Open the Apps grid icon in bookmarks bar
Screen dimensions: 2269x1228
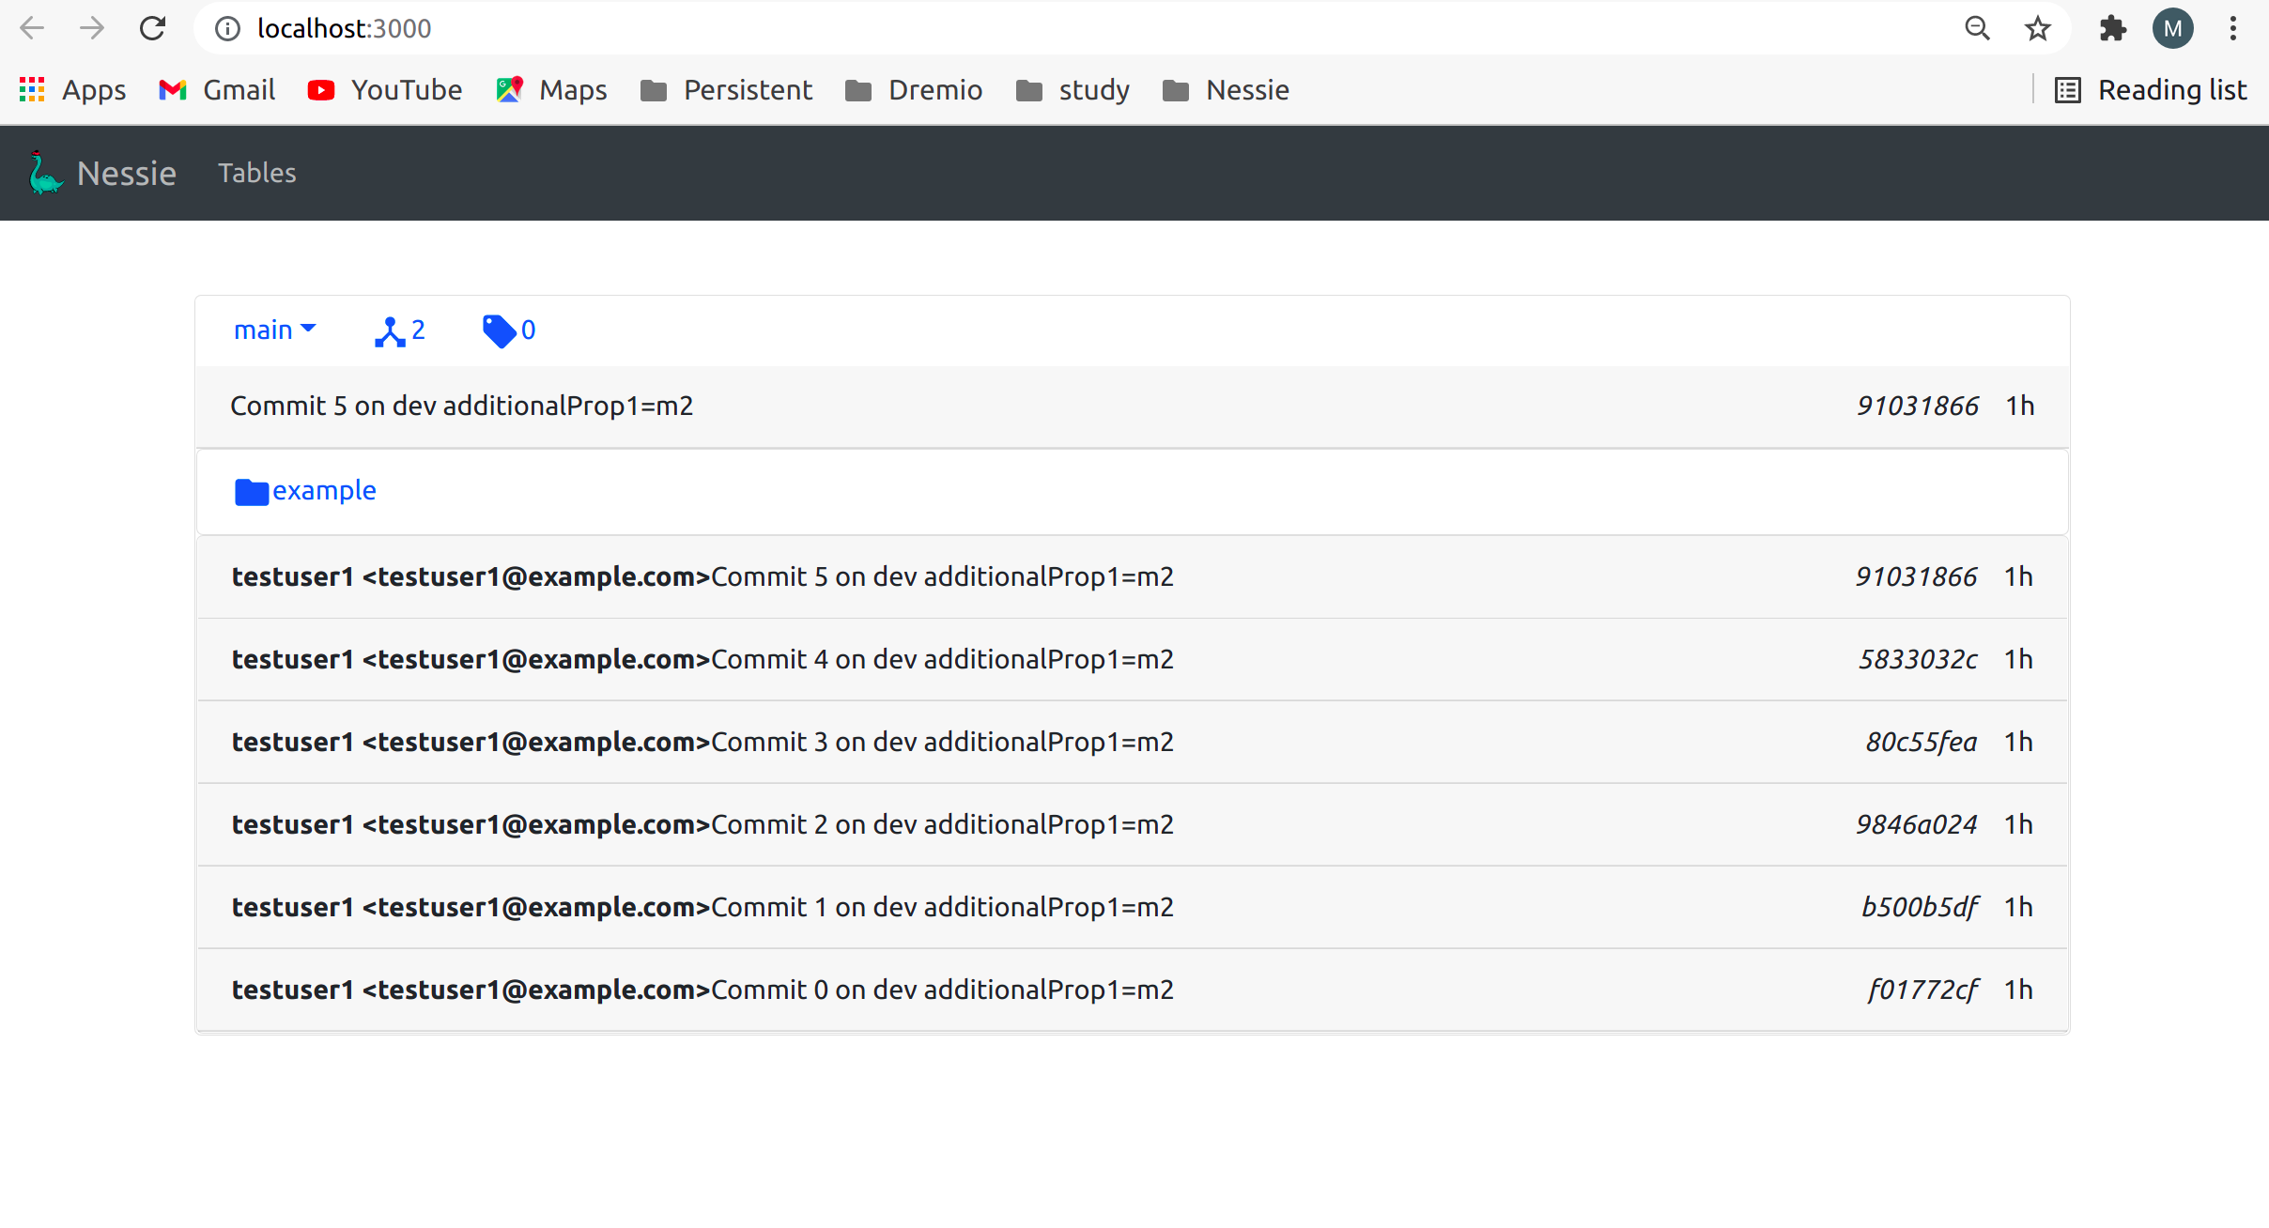point(31,89)
